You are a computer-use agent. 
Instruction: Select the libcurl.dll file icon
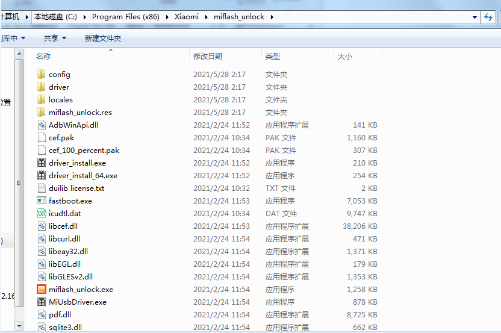[42, 238]
